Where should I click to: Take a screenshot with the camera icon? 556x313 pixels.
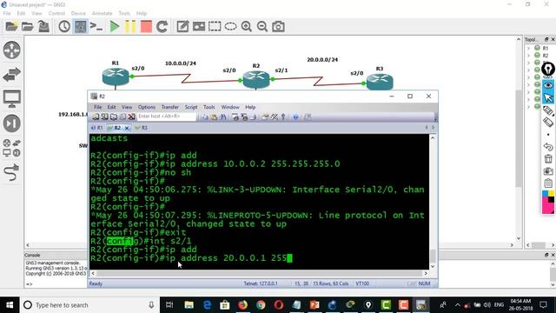(x=278, y=27)
